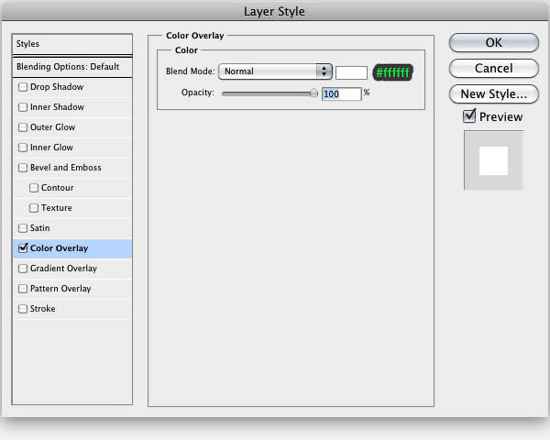Toggle the Inner Glow checkbox
The height and width of the screenshot is (440, 550).
click(x=23, y=148)
